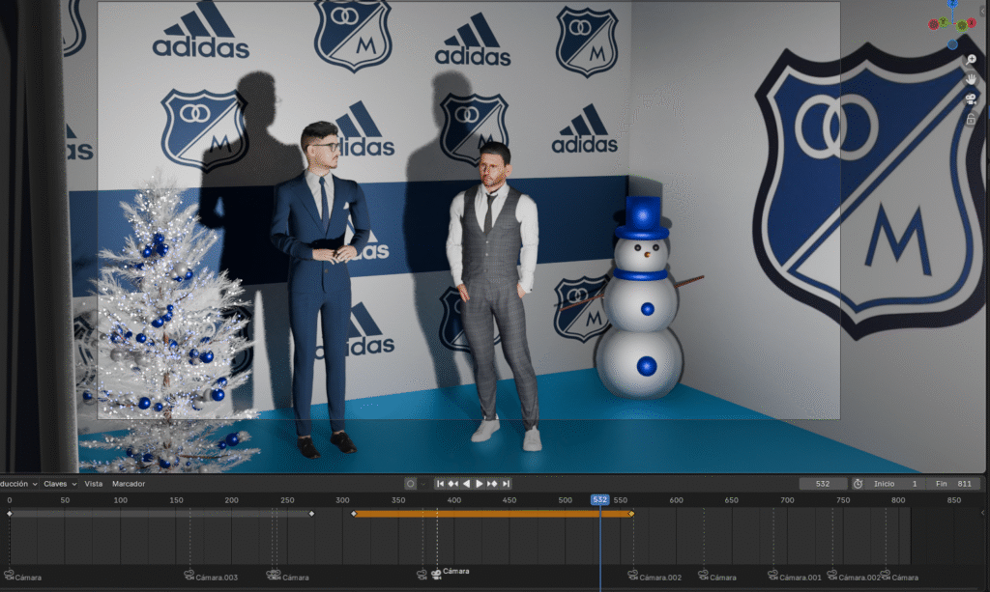Toggle the preview range clock icon

point(858,483)
